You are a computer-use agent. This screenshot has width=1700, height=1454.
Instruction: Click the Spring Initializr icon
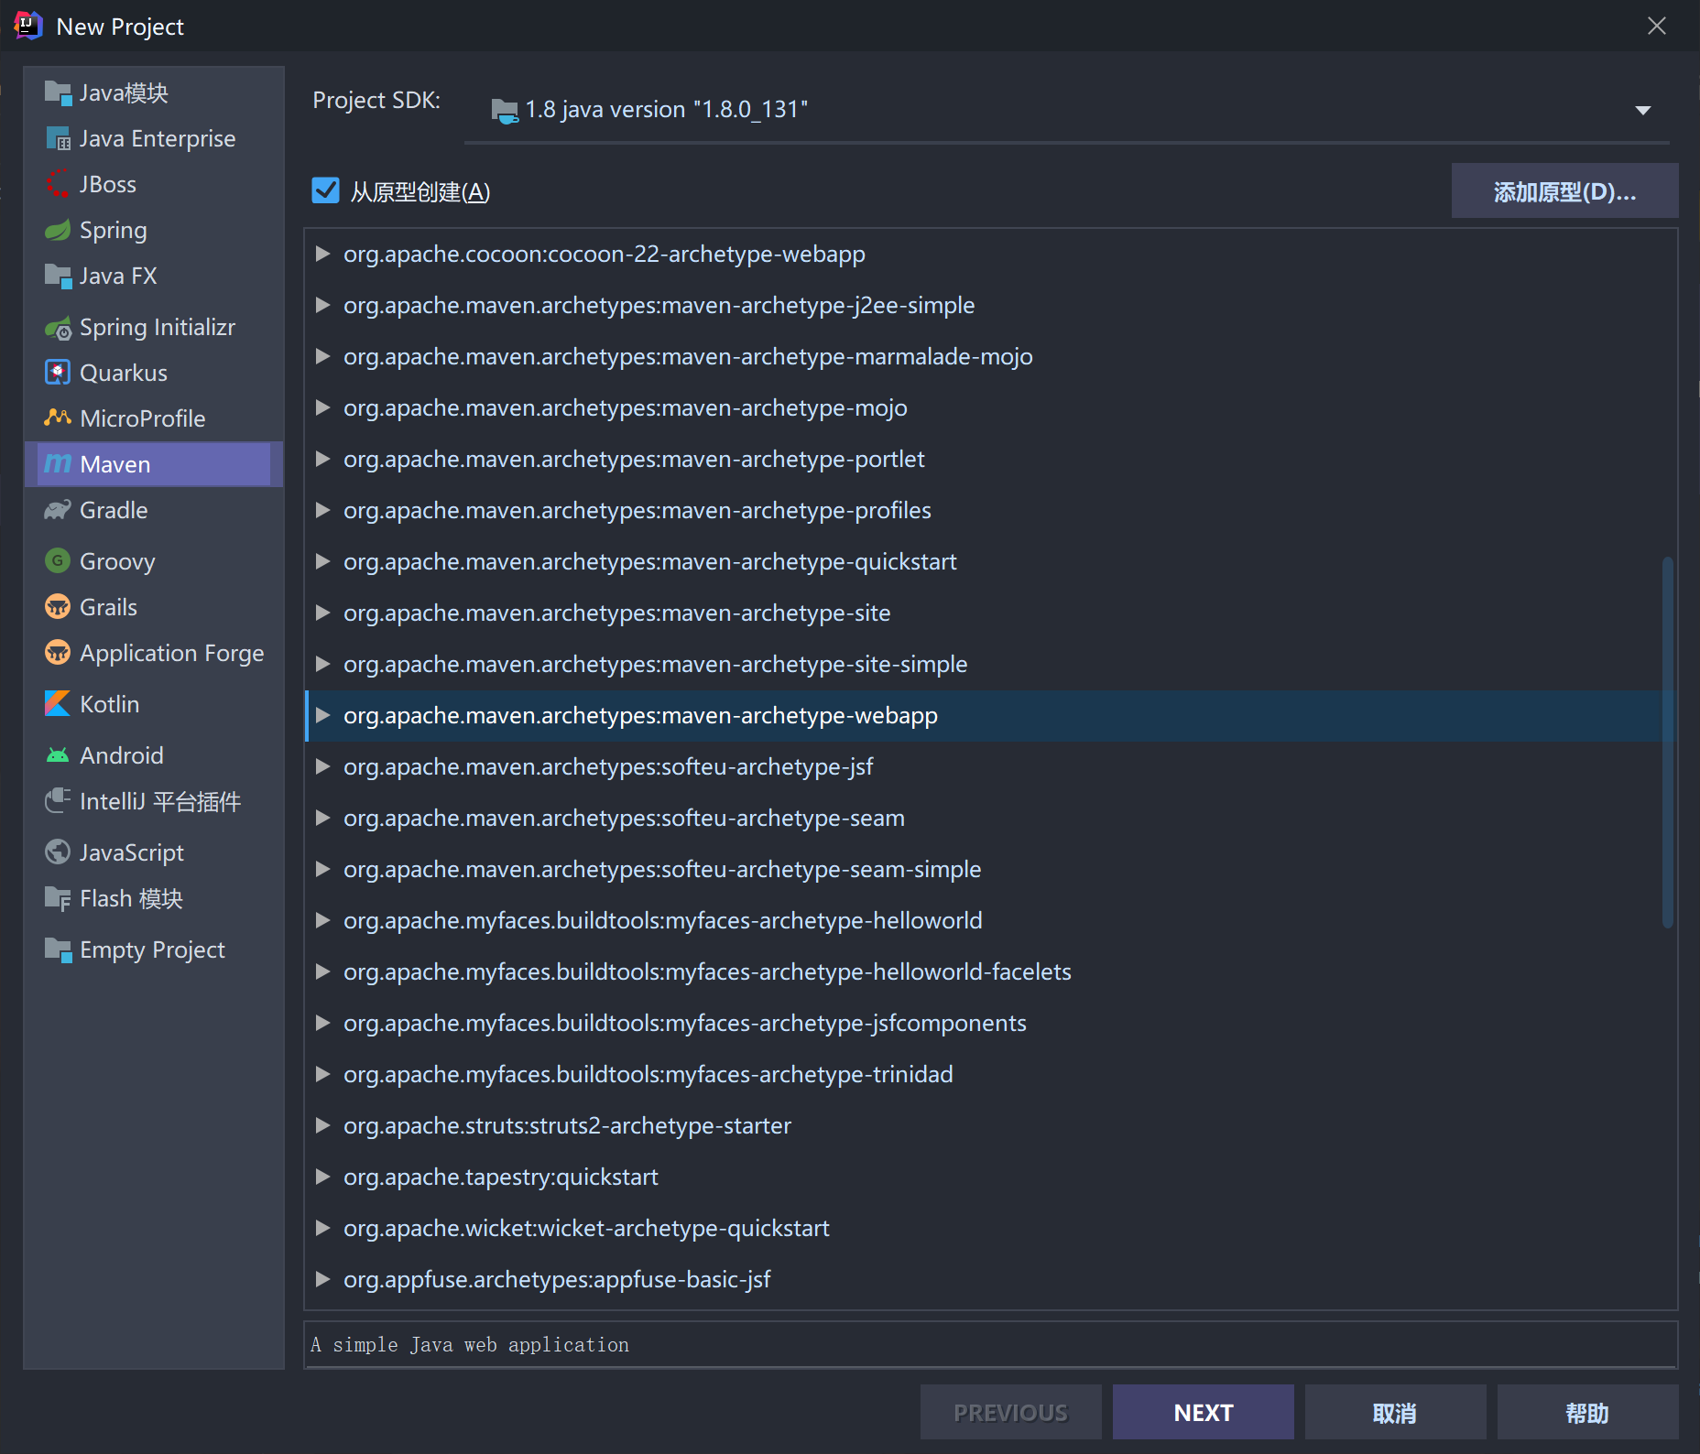tap(58, 327)
